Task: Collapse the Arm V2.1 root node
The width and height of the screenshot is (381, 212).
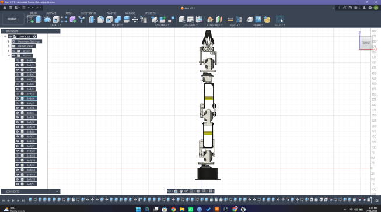Action: 5,37
